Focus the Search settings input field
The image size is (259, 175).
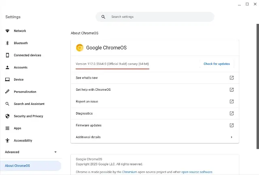click(155, 17)
